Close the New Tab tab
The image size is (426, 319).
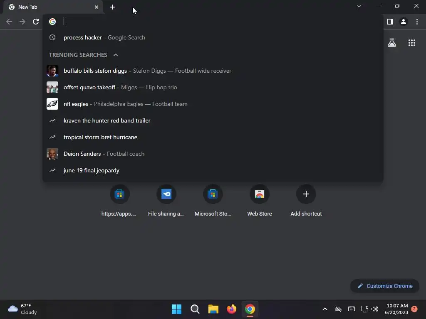coord(97,7)
